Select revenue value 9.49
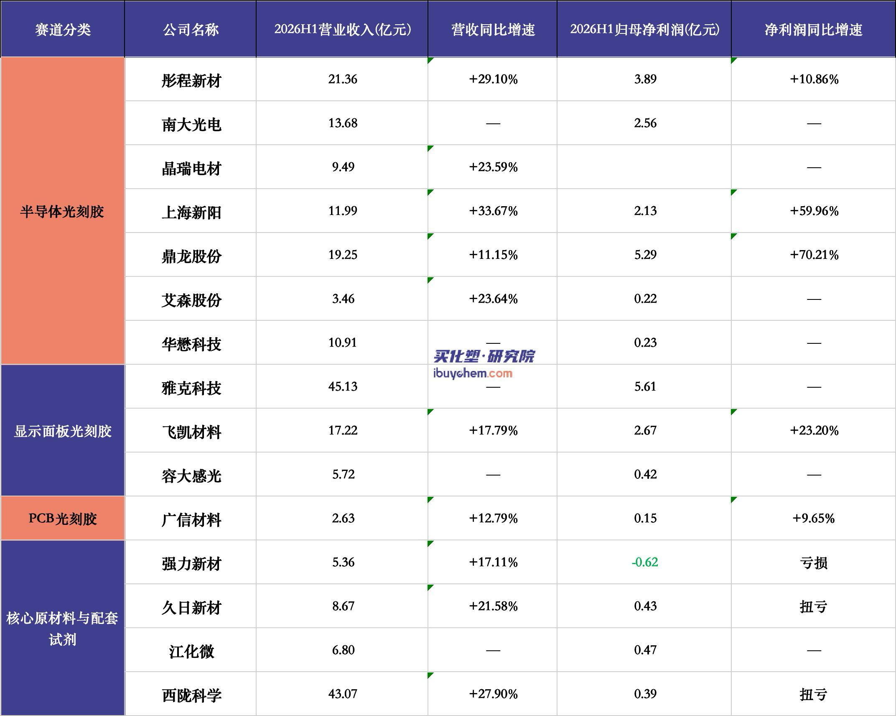The height and width of the screenshot is (716, 896). (x=343, y=167)
